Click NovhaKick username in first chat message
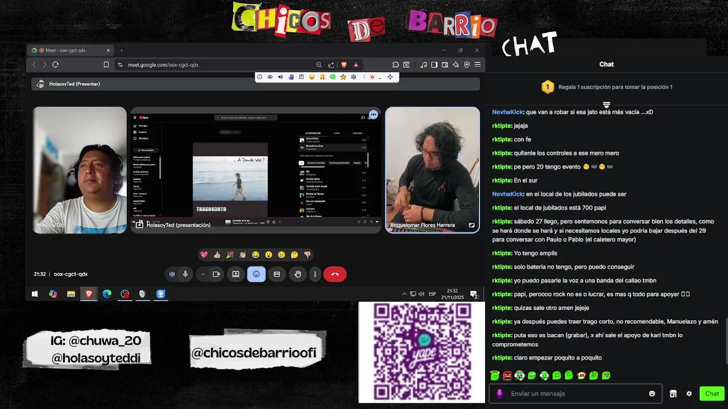This screenshot has height=409, width=728. (x=507, y=112)
